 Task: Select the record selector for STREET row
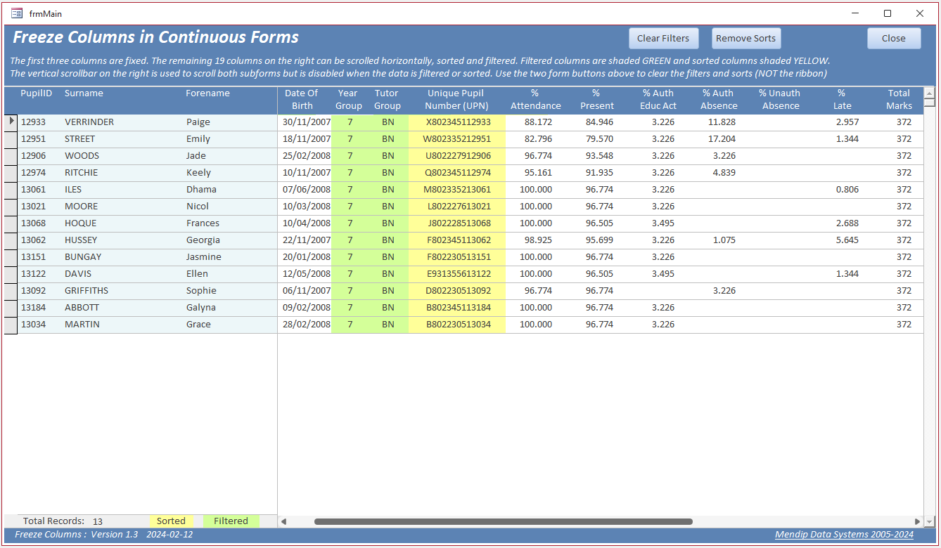click(x=11, y=138)
